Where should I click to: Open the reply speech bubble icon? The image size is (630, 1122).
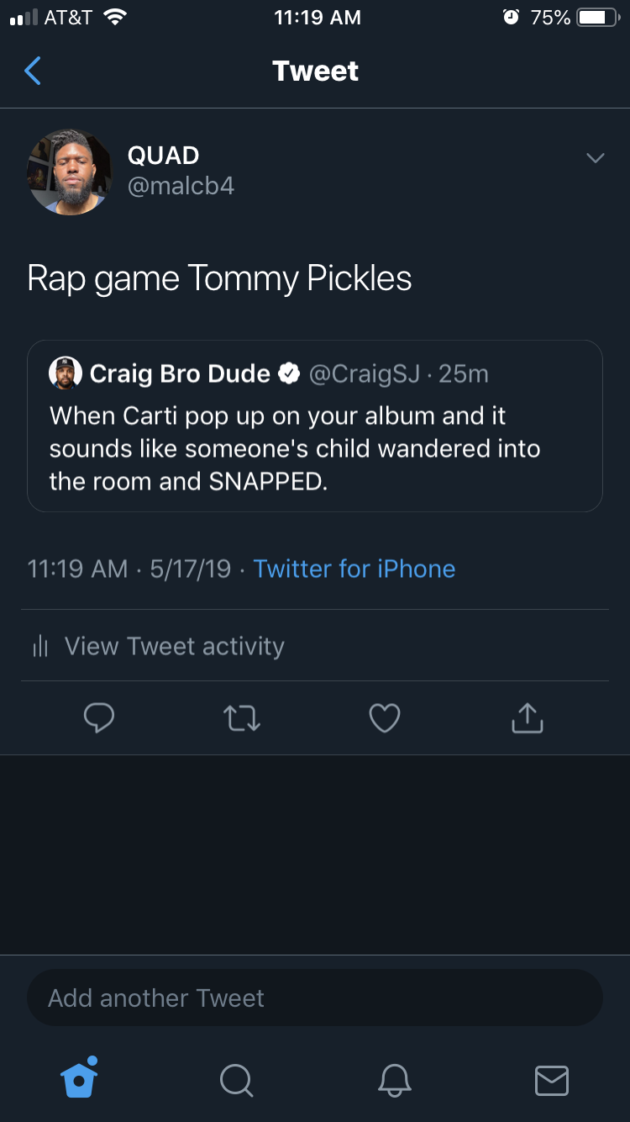click(99, 718)
